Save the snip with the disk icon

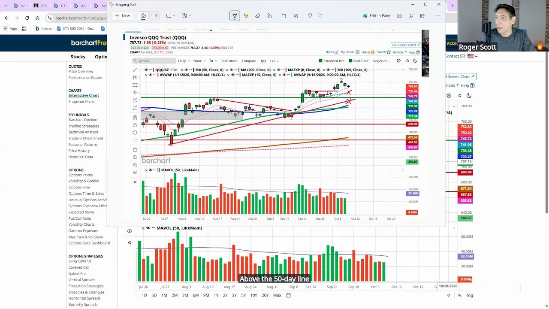(x=399, y=16)
